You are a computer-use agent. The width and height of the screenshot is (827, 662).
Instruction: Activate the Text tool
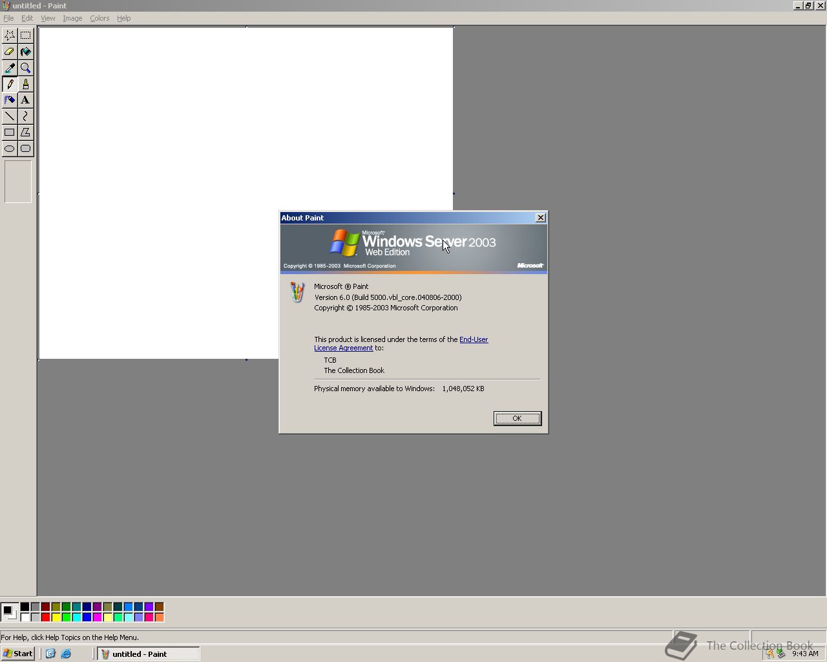click(x=25, y=100)
